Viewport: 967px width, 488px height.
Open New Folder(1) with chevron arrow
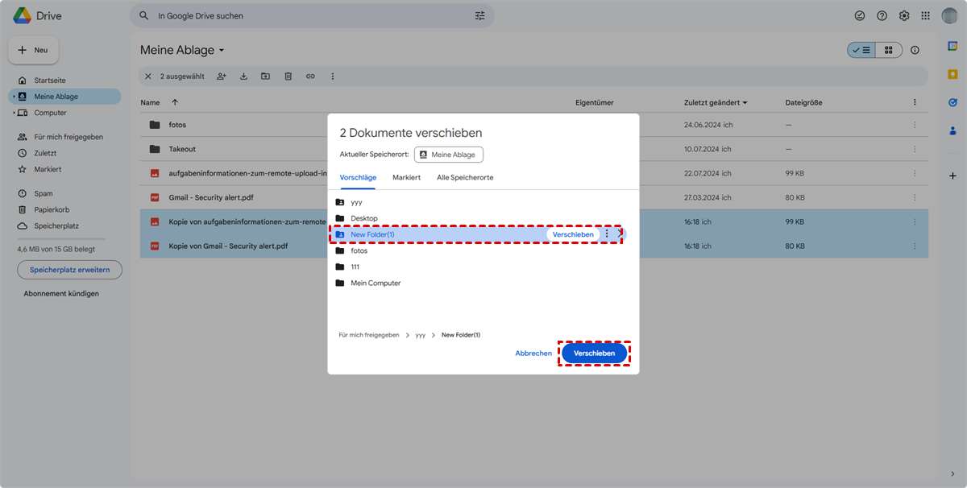pos(620,234)
